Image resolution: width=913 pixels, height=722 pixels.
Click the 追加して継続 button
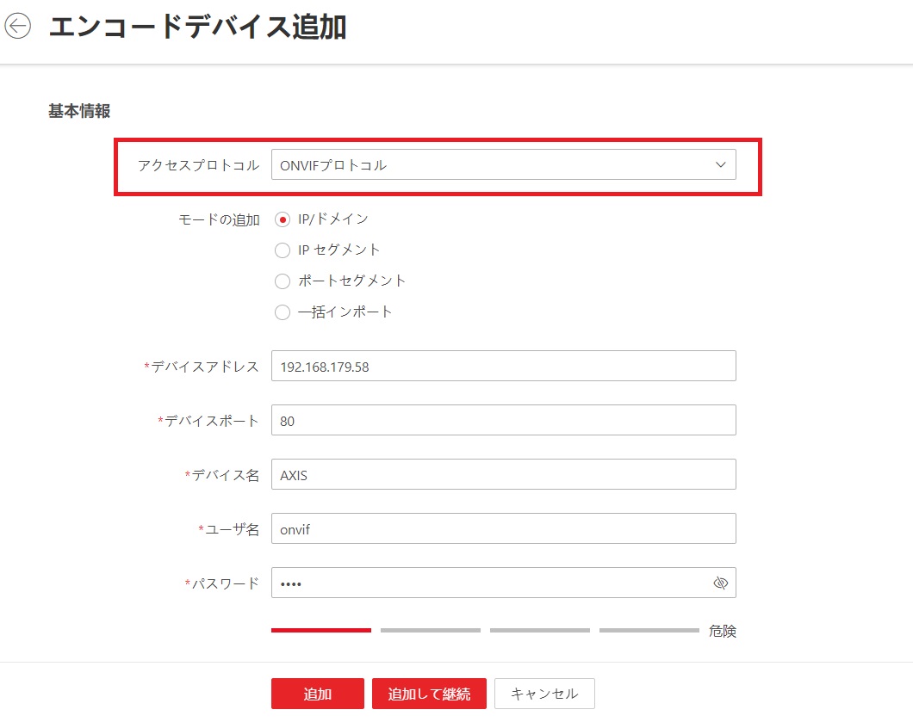(429, 694)
